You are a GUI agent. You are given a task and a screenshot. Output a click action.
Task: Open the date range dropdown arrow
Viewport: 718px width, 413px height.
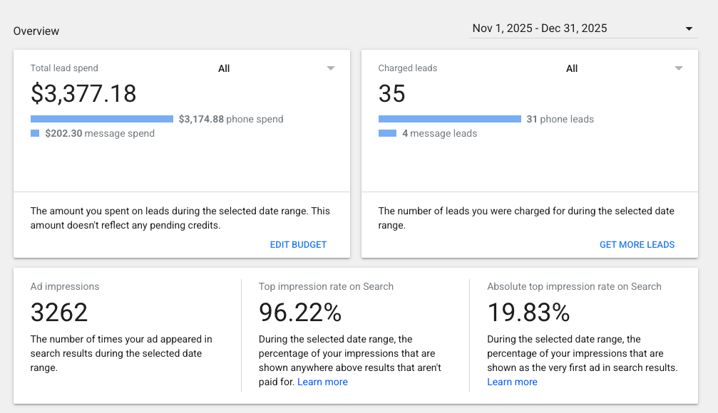[x=689, y=28]
